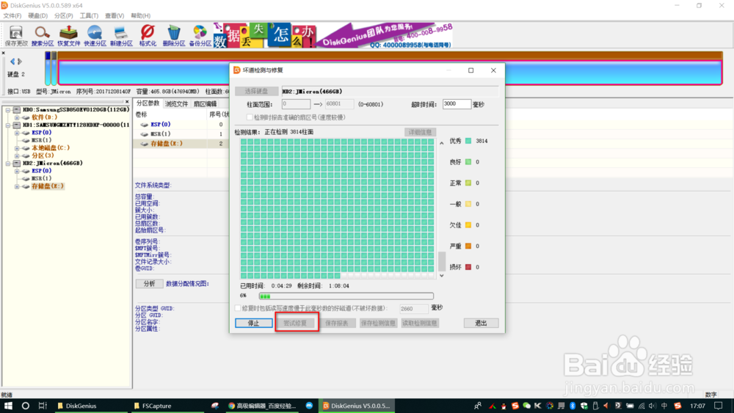Click the 读取检测信息 button

tap(420, 324)
